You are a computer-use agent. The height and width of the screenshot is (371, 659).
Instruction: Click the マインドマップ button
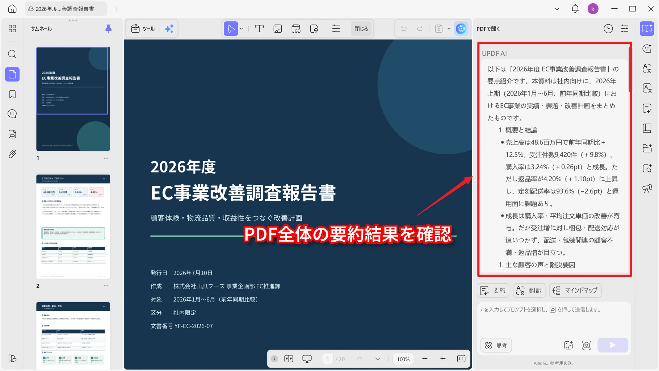575,290
